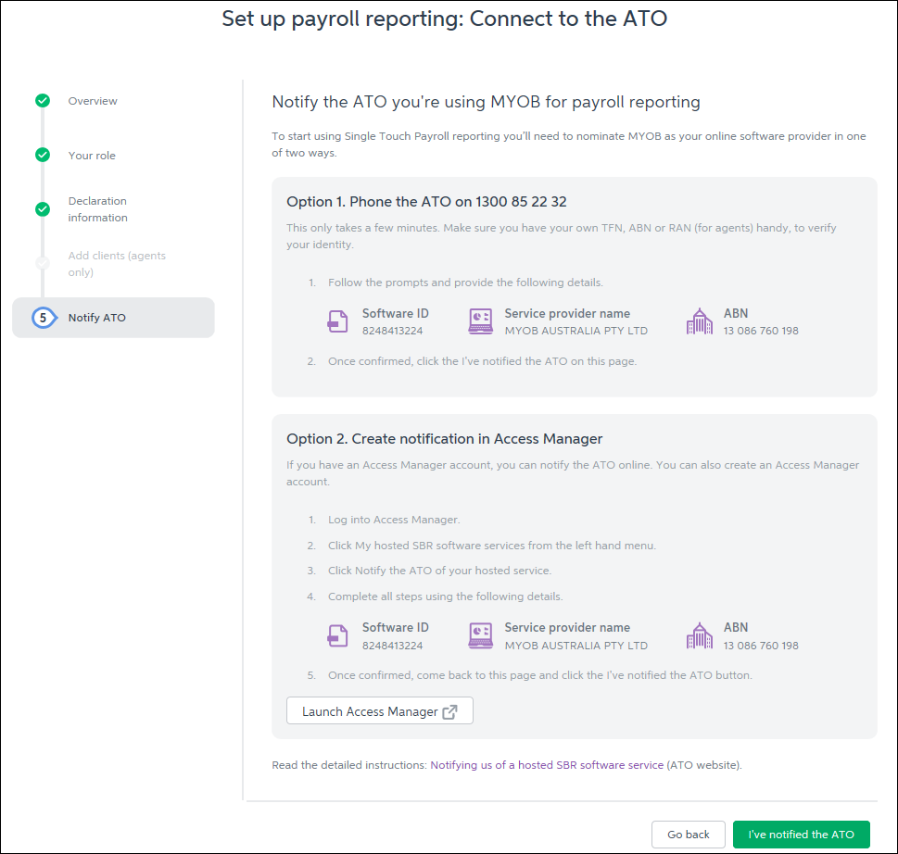Click ABN building icon in Option 2

pos(700,635)
